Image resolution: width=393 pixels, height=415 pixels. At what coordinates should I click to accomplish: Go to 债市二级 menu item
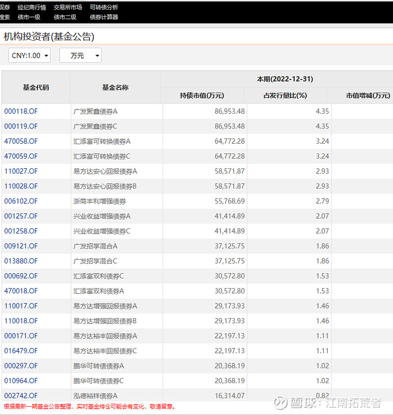(65, 17)
